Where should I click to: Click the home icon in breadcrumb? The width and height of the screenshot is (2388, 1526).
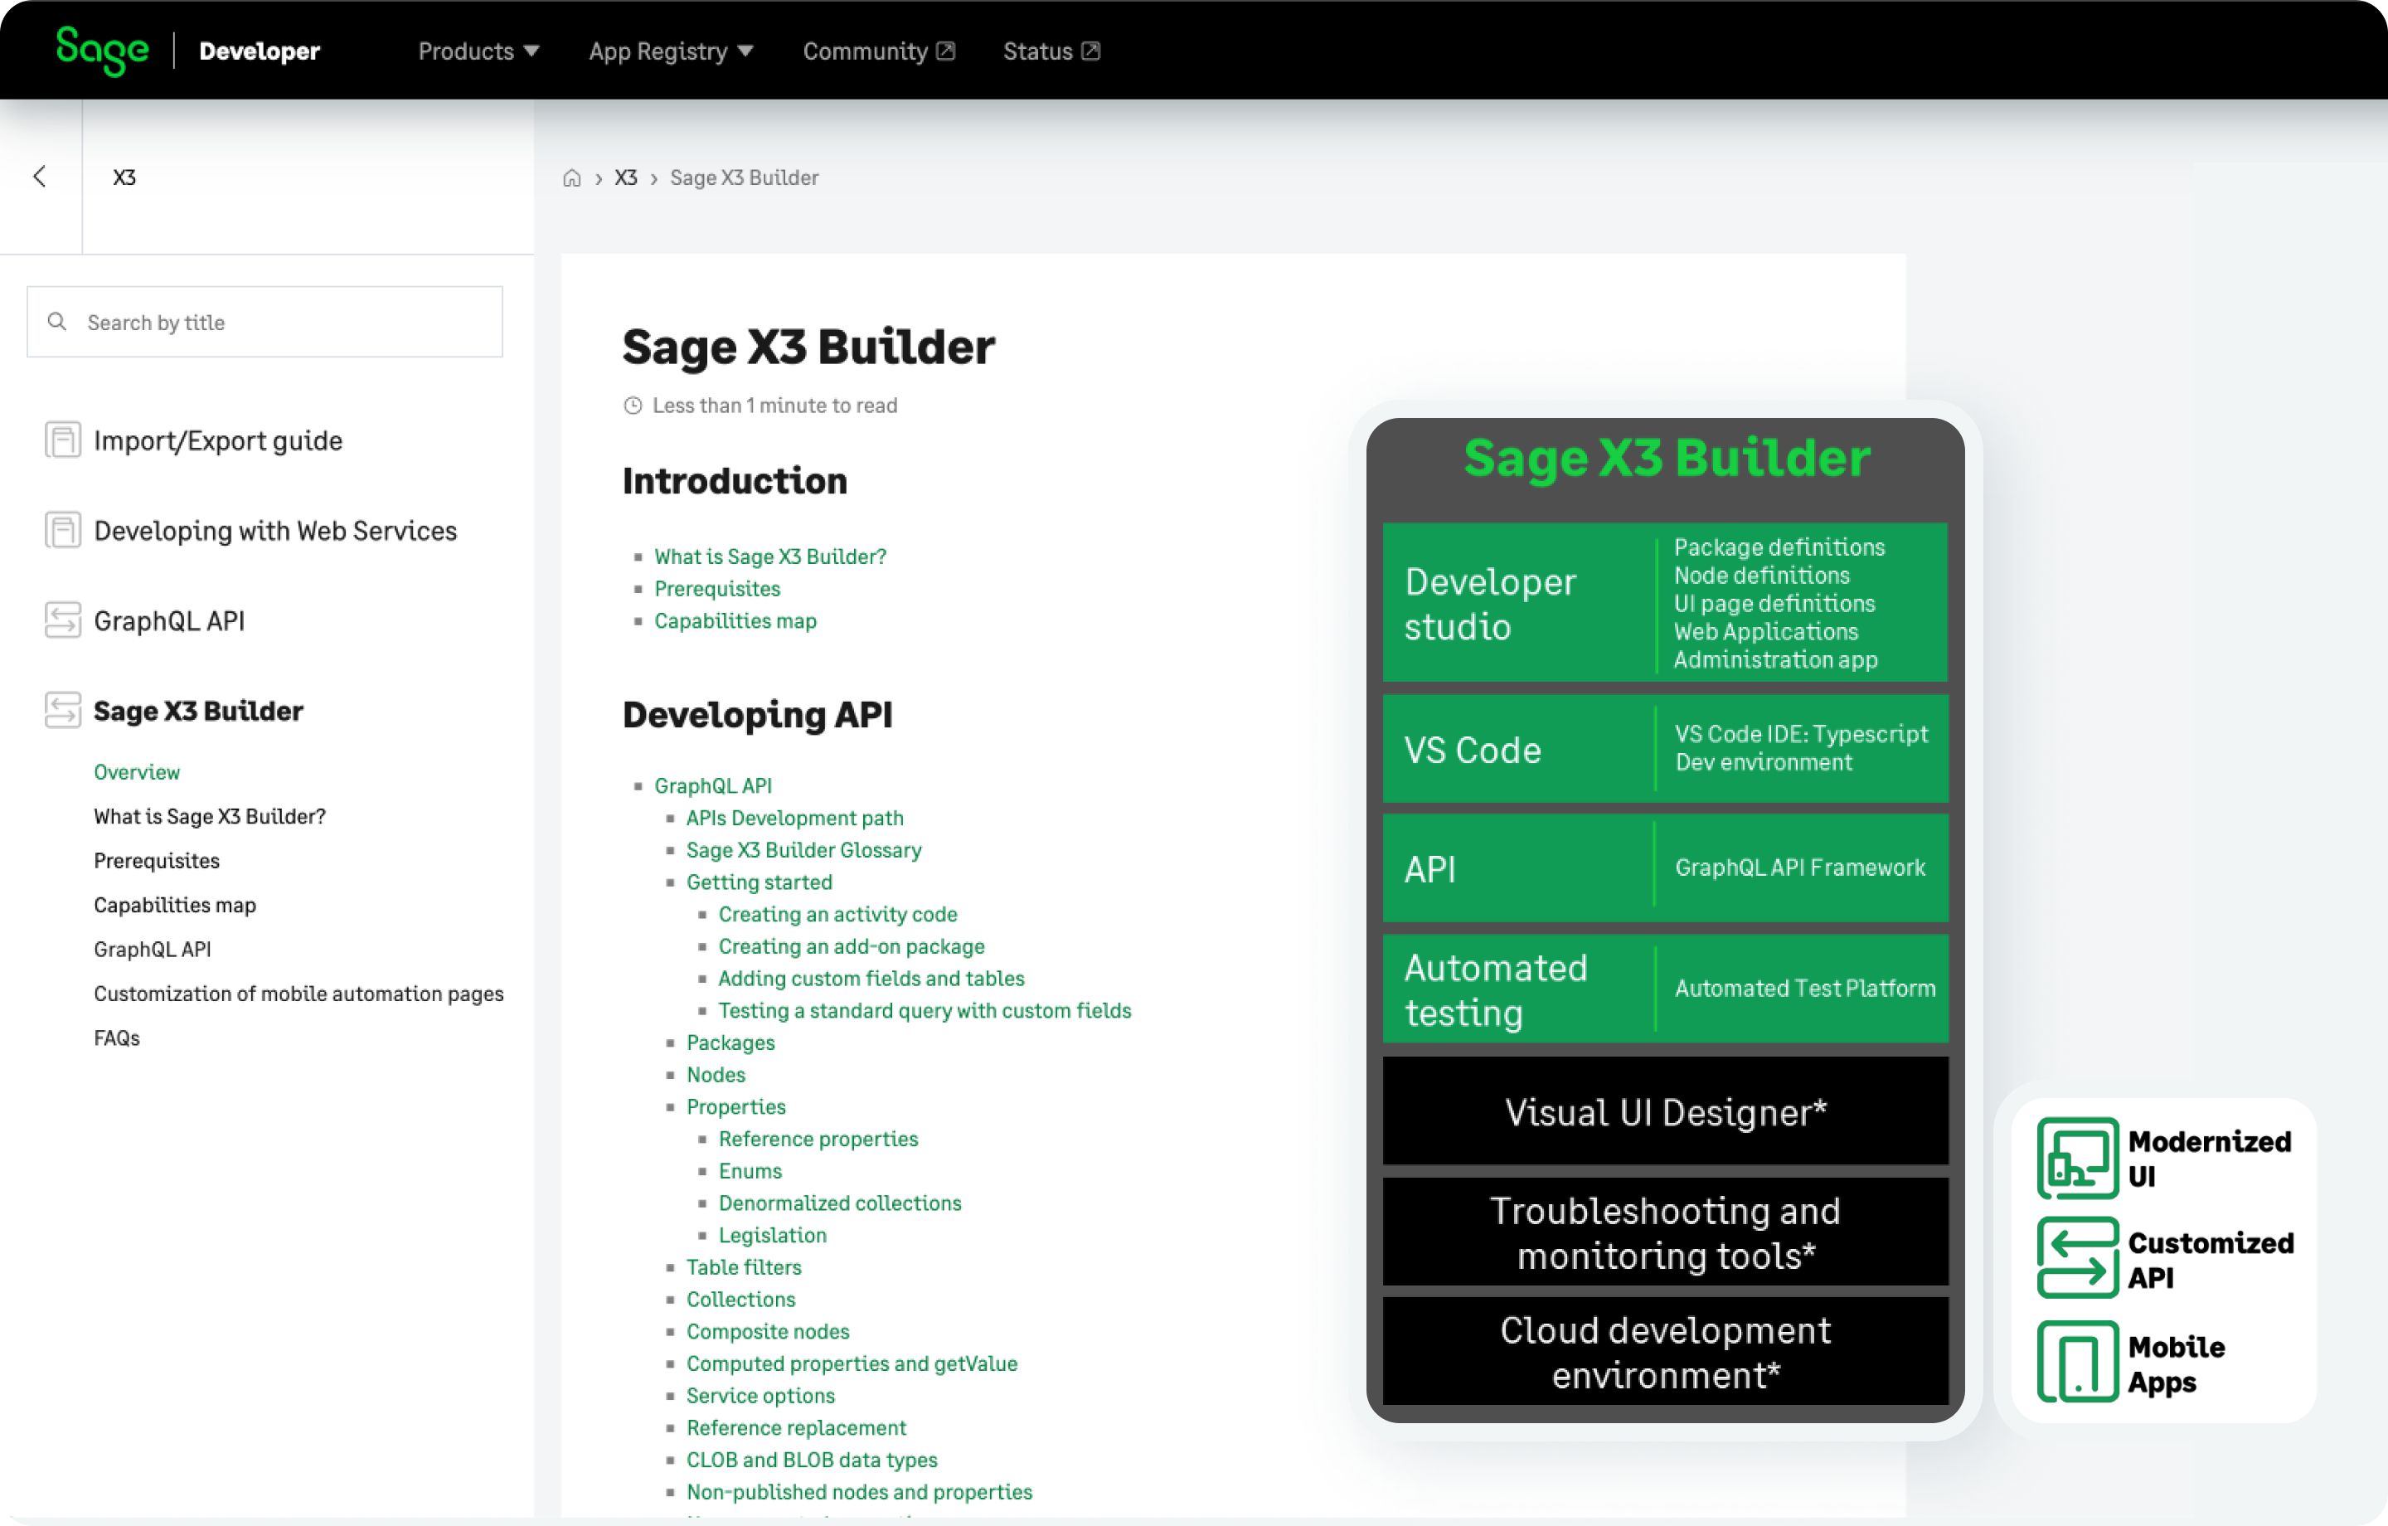pyautogui.click(x=572, y=177)
